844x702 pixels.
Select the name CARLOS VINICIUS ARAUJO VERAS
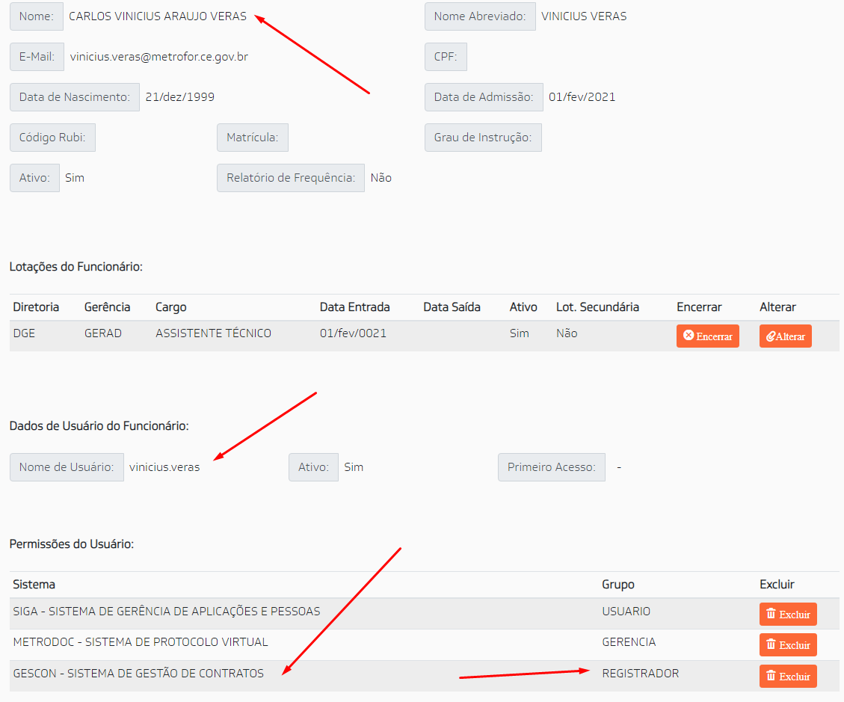point(158,16)
